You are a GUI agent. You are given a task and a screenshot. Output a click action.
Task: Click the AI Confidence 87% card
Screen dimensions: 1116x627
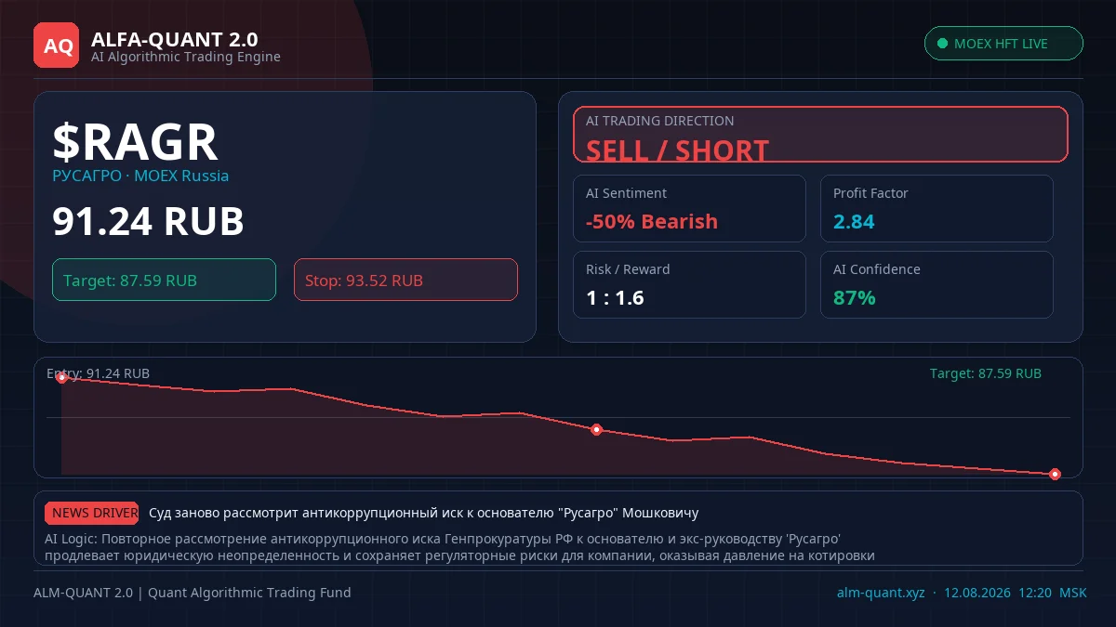937,284
